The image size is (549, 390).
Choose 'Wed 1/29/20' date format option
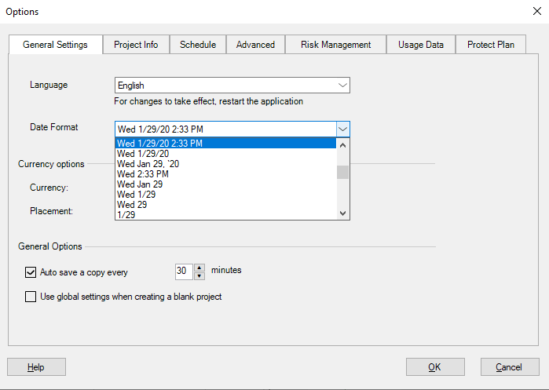pos(143,154)
